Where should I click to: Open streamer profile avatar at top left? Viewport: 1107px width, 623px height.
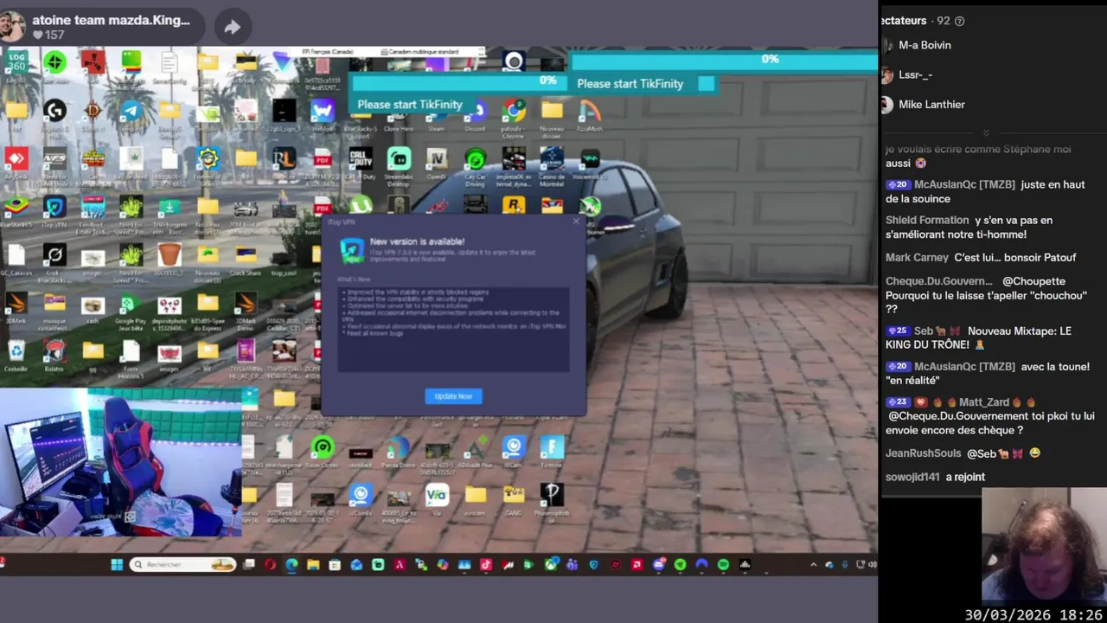click(12, 26)
